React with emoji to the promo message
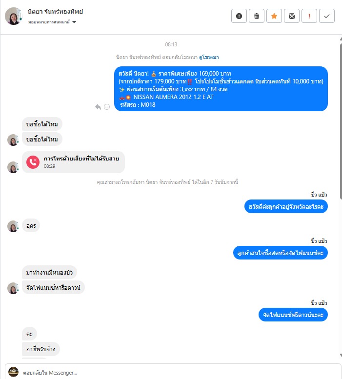The image size is (342, 379). pyautogui.click(x=106, y=107)
